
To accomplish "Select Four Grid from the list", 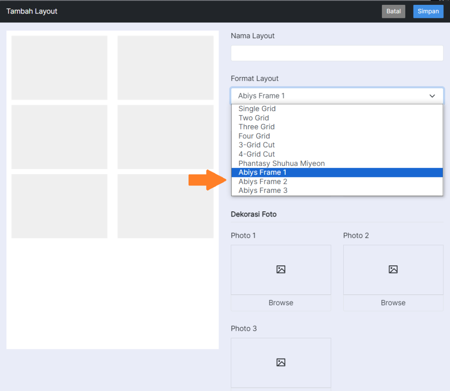I will (337, 136).
